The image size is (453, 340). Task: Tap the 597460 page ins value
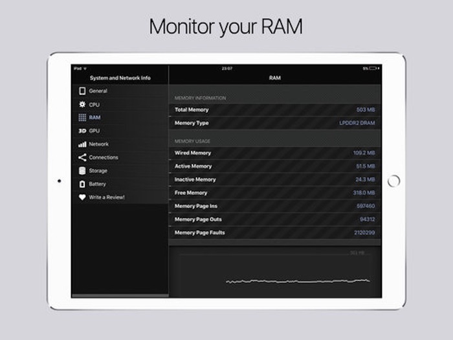(x=366, y=206)
